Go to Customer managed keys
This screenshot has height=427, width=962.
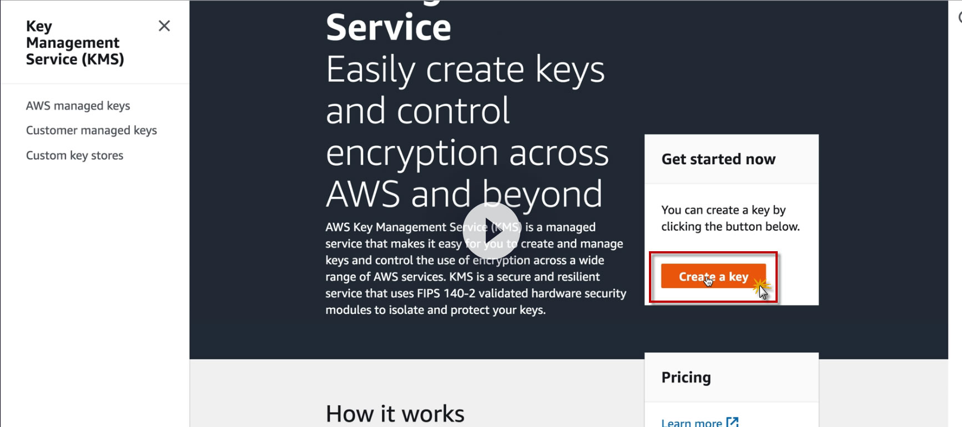(91, 130)
